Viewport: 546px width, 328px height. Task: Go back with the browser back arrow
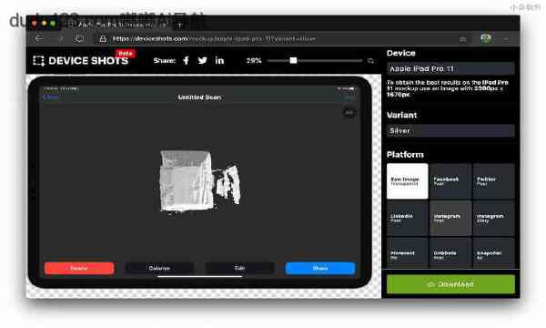39,38
